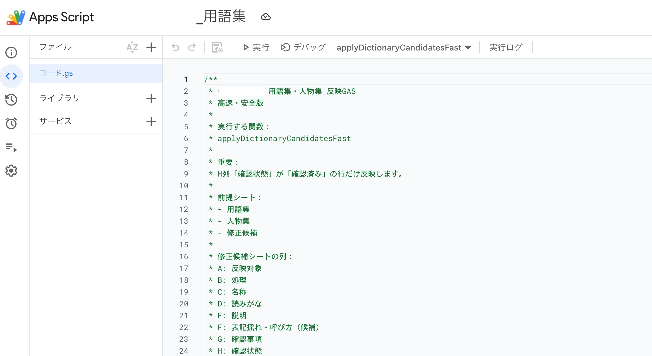Click the 人物集 comment line

[x=238, y=221]
